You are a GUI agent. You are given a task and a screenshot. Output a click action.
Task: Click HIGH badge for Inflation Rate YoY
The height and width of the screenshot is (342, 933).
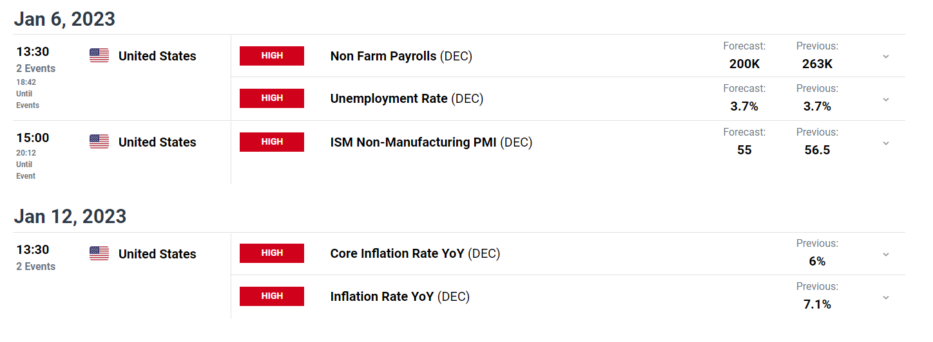click(x=272, y=296)
